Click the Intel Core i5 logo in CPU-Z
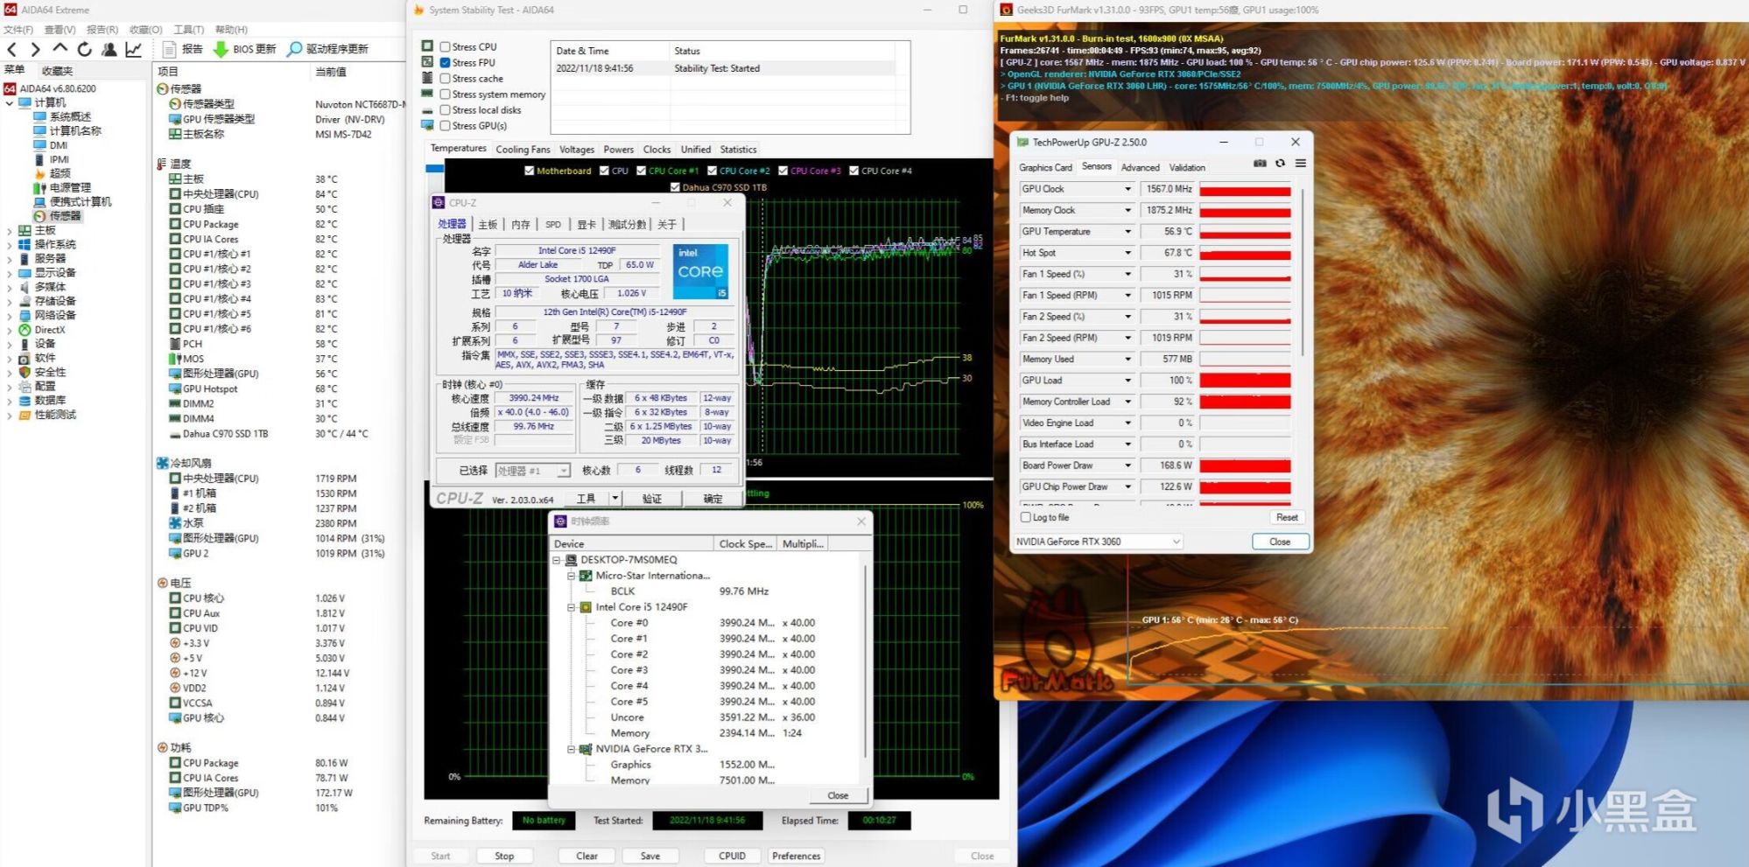 pyautogui.click(x=700, y=271)
